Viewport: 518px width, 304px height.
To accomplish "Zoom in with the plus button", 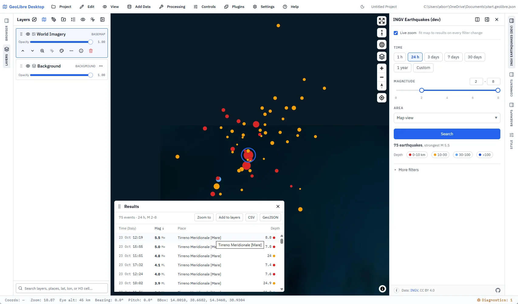I will pos(382,68).
